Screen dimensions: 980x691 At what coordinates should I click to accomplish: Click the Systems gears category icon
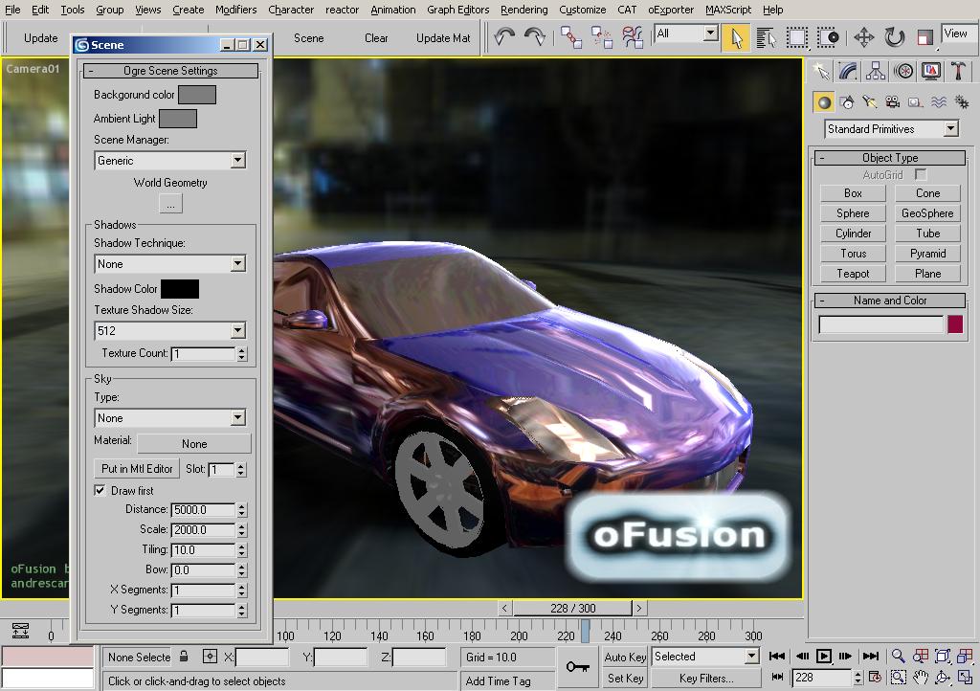click(962, 102)
